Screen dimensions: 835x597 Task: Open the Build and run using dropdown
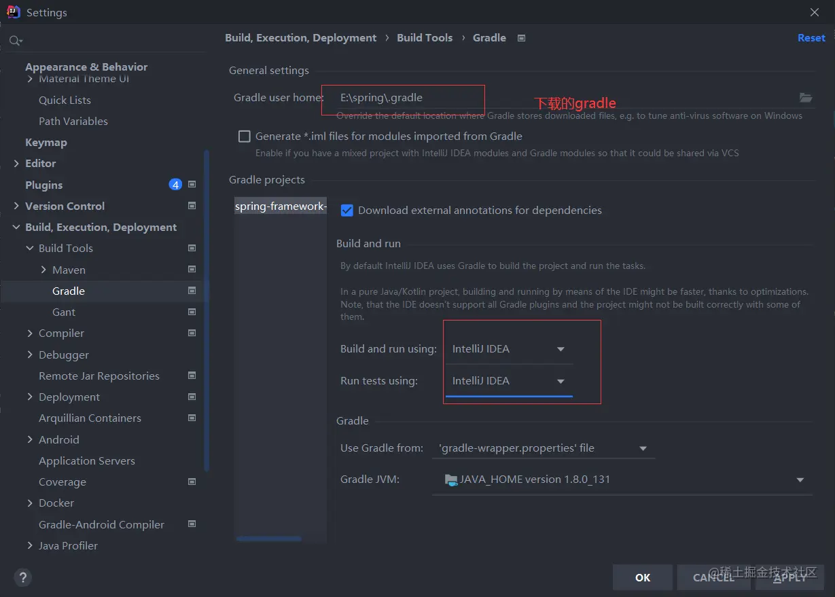pyautogui.click(x=509, y=349)
